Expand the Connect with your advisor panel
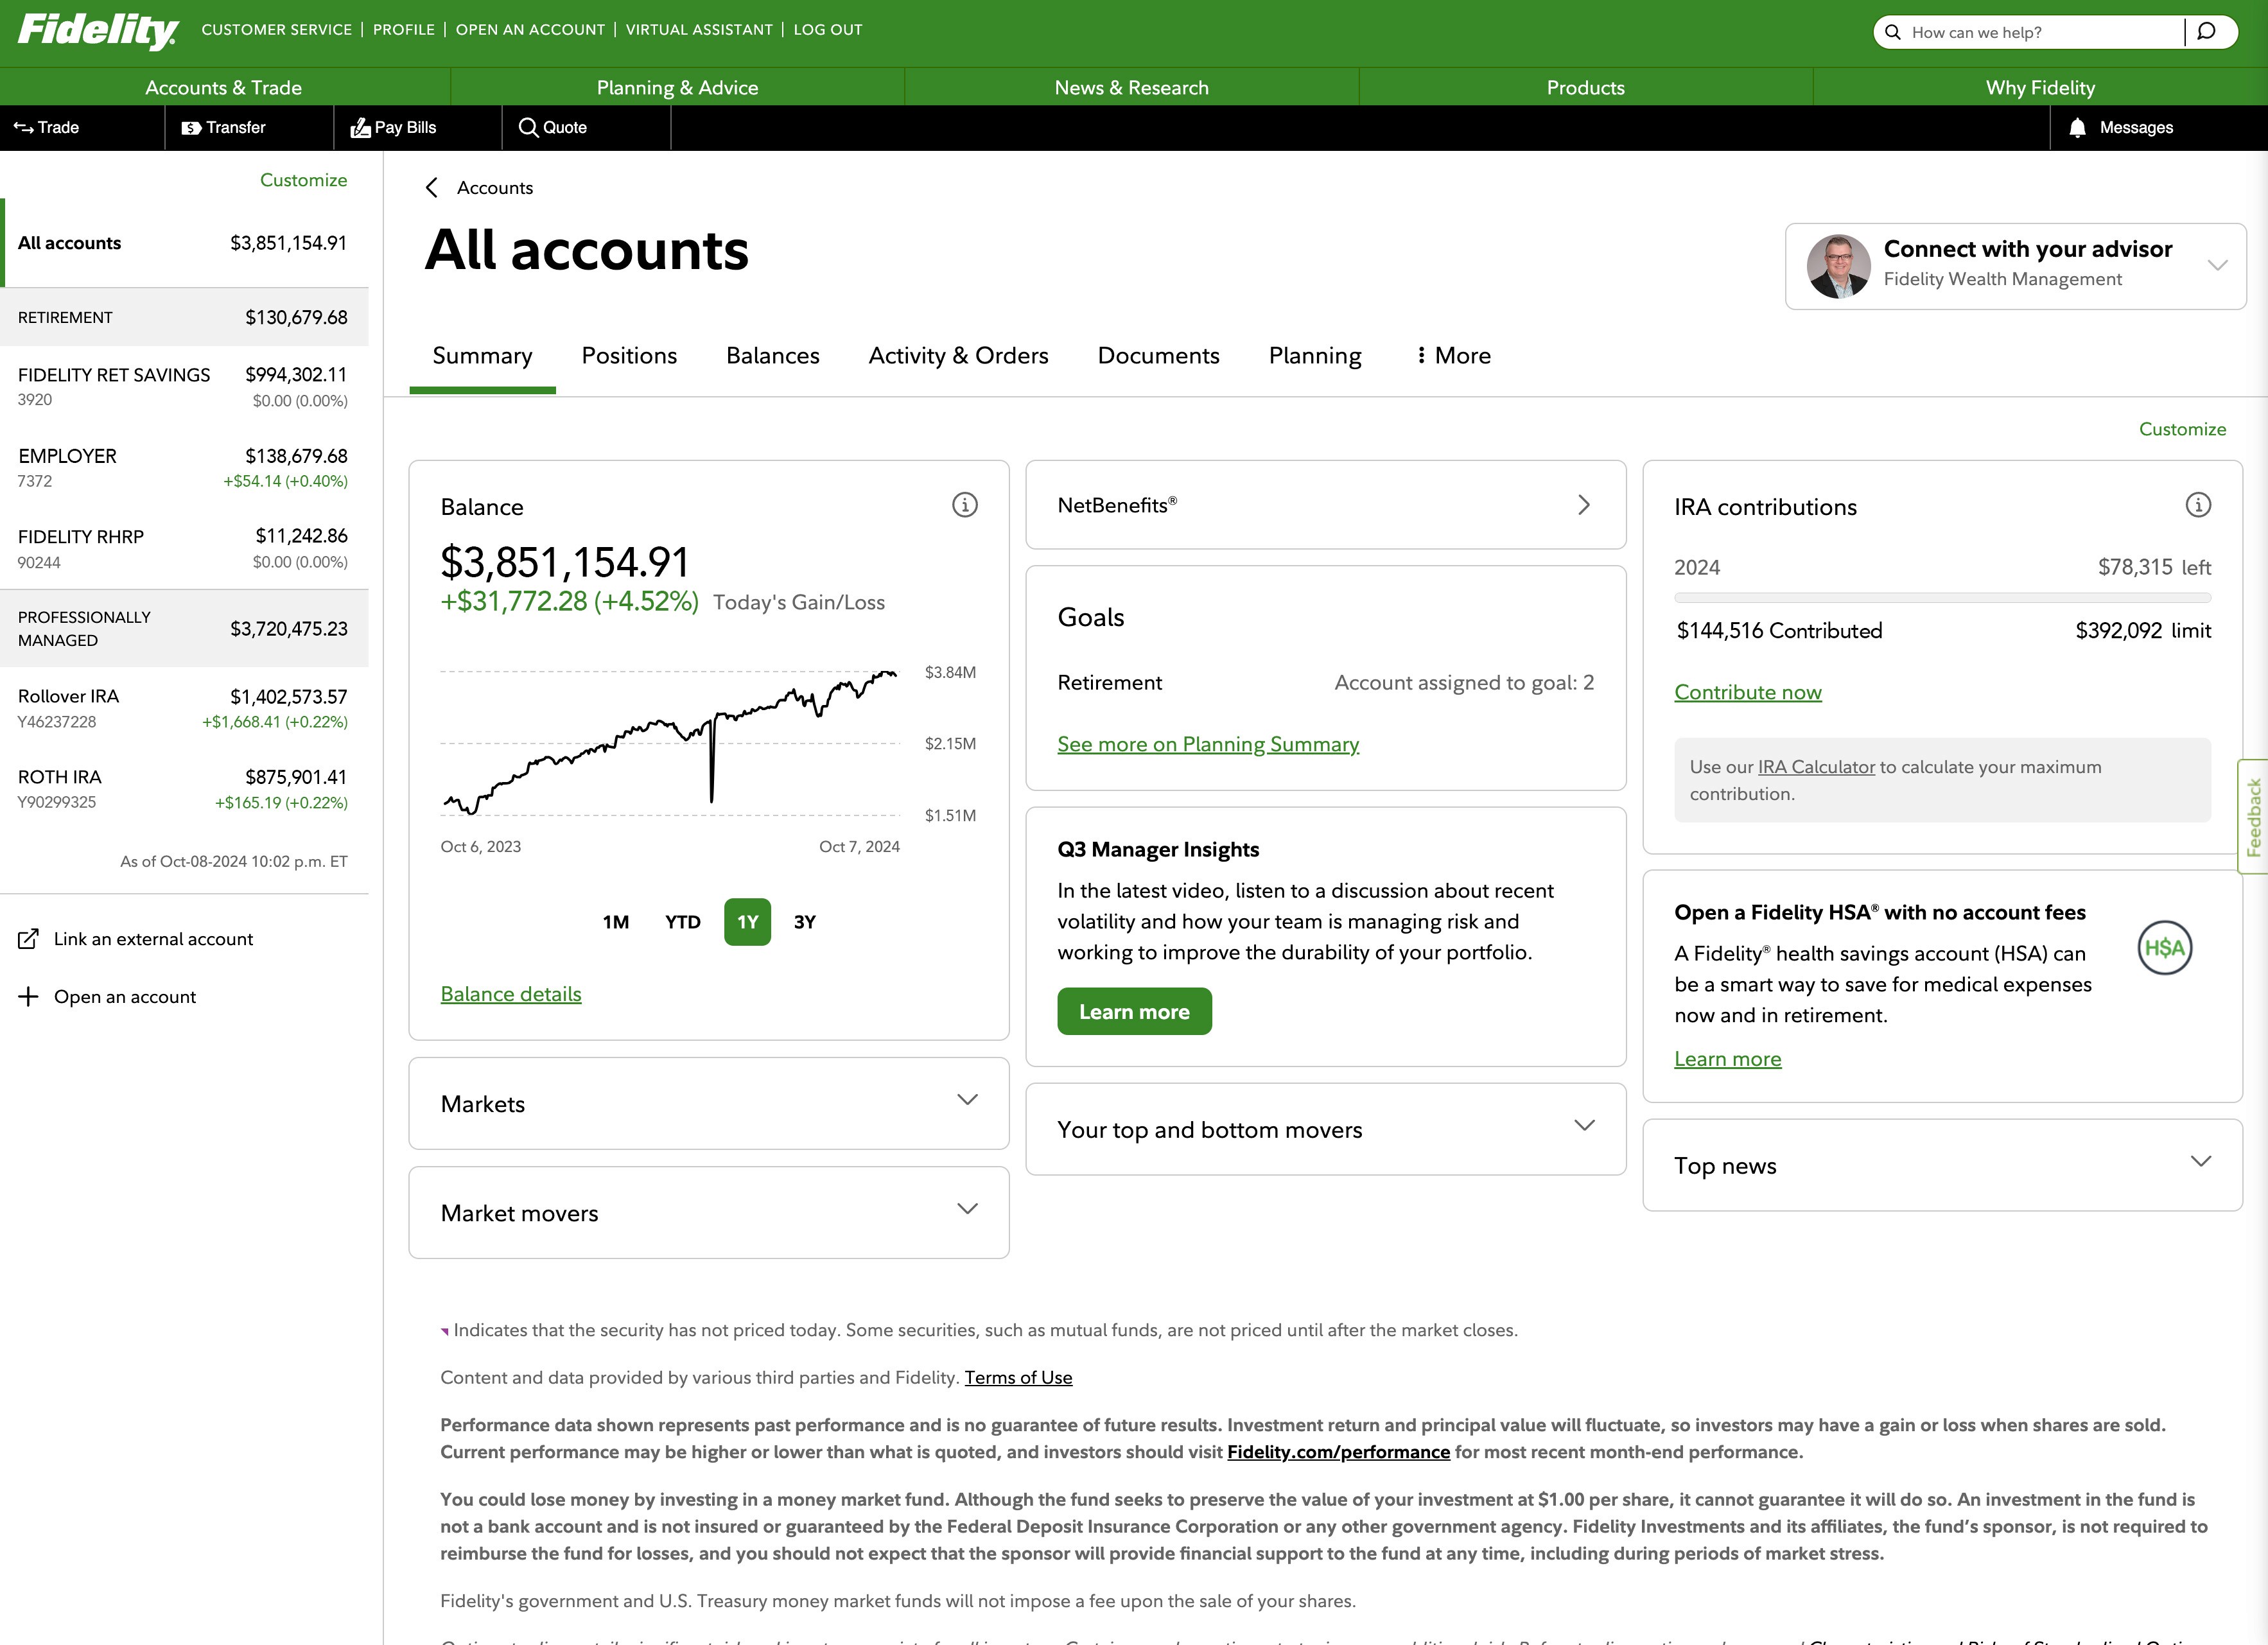 (x=2217, y=266)
